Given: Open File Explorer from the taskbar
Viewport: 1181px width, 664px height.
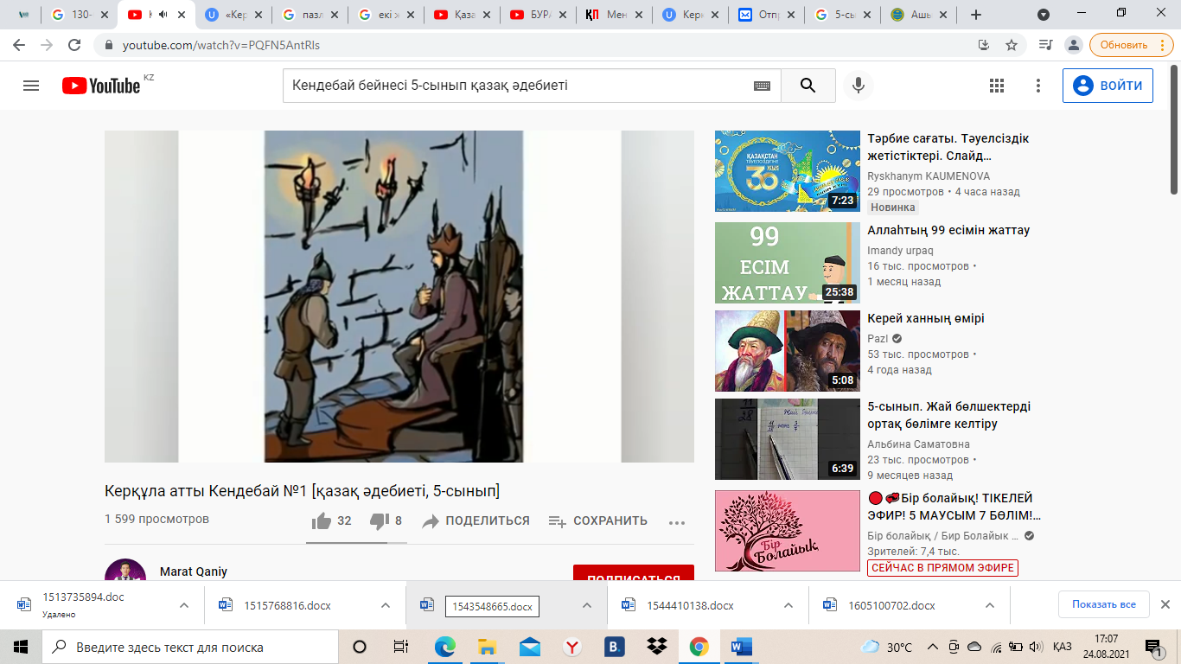Looking at the screenshot, I should (x=487, y=647).
